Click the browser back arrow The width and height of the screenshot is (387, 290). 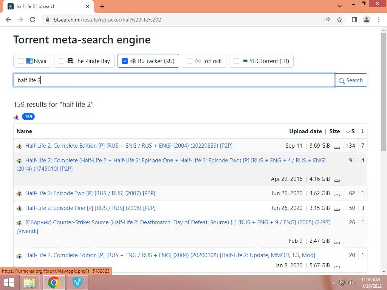8,20
